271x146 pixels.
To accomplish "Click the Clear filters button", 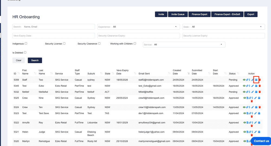I will (18, 60).
